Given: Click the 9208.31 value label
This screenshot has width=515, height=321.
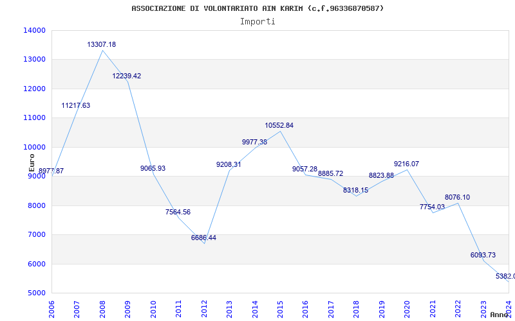Looking at the screenshot, I should [x=229, y=164].
